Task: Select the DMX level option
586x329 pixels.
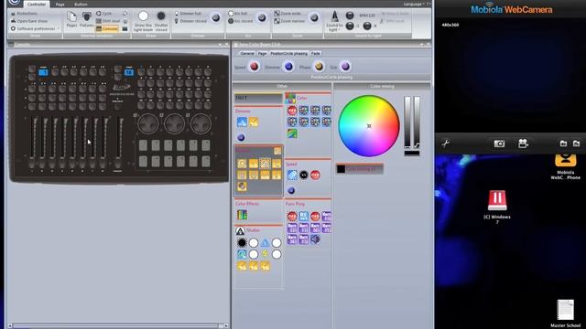Action: click(108, 21)
